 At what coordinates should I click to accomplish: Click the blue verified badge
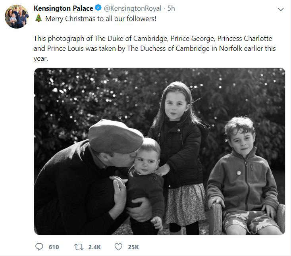[98, 8]
